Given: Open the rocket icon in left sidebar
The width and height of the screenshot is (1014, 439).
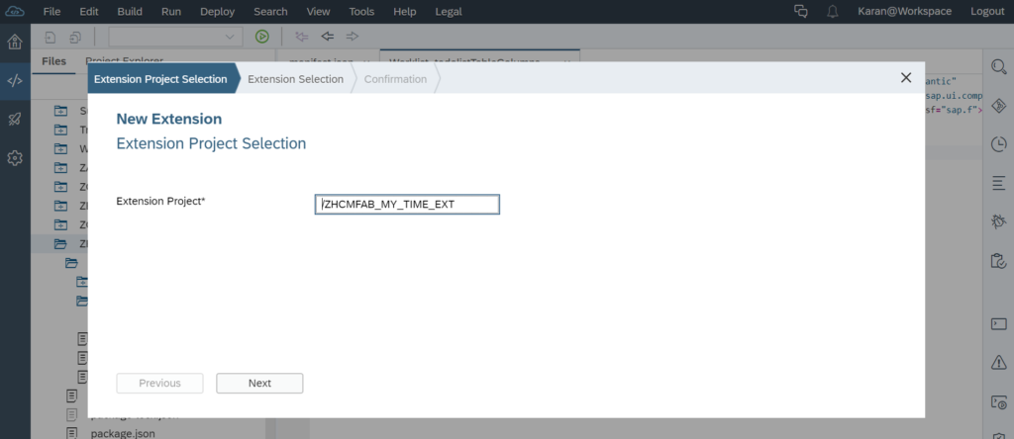Looking at the screenshot, I should [x=15, y=120].
